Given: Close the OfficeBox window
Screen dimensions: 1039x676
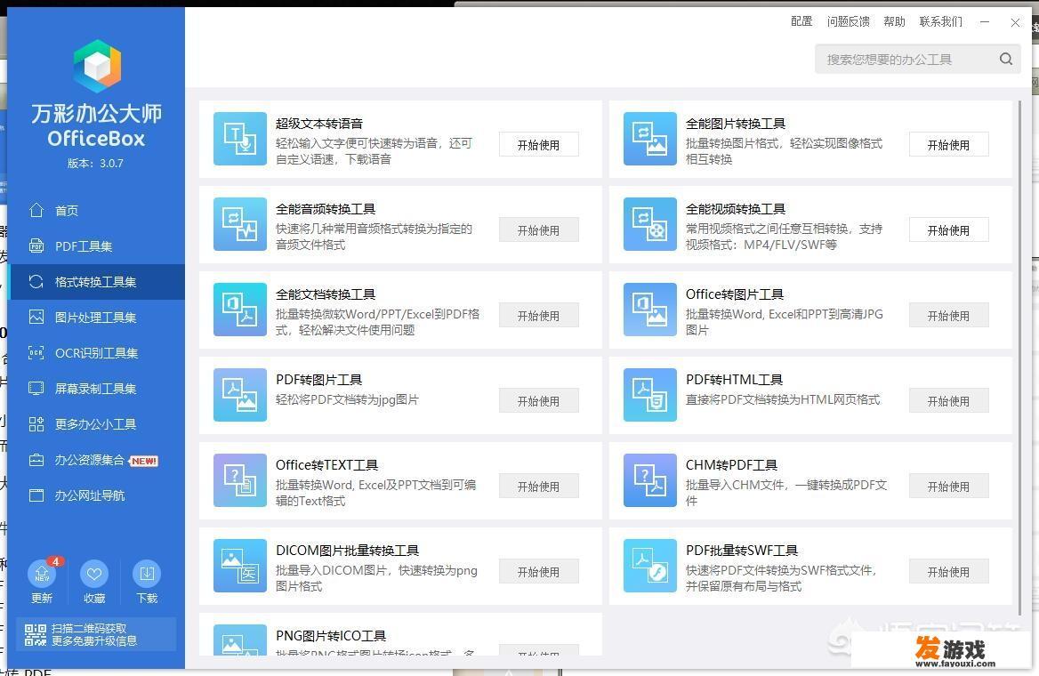Looking at the screenshot, I should tap(1015, 22).
